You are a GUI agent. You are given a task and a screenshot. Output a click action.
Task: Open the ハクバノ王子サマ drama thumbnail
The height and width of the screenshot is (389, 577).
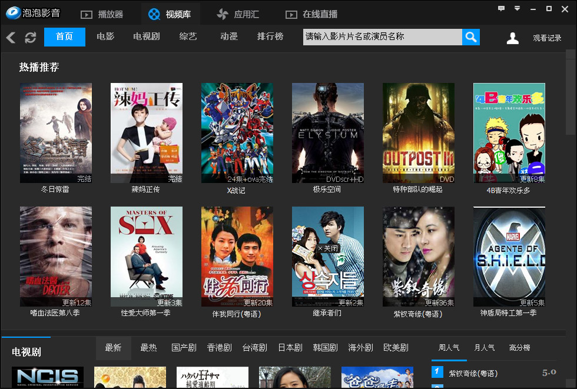[213, 377]
